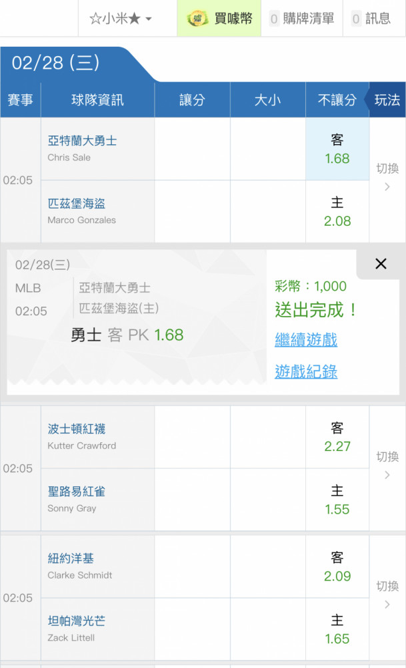Select home odds 1.55 for 聖路易紅雀
Image resolution: width=406 pixels, height=668 pixels.
[x=337, y=500]
